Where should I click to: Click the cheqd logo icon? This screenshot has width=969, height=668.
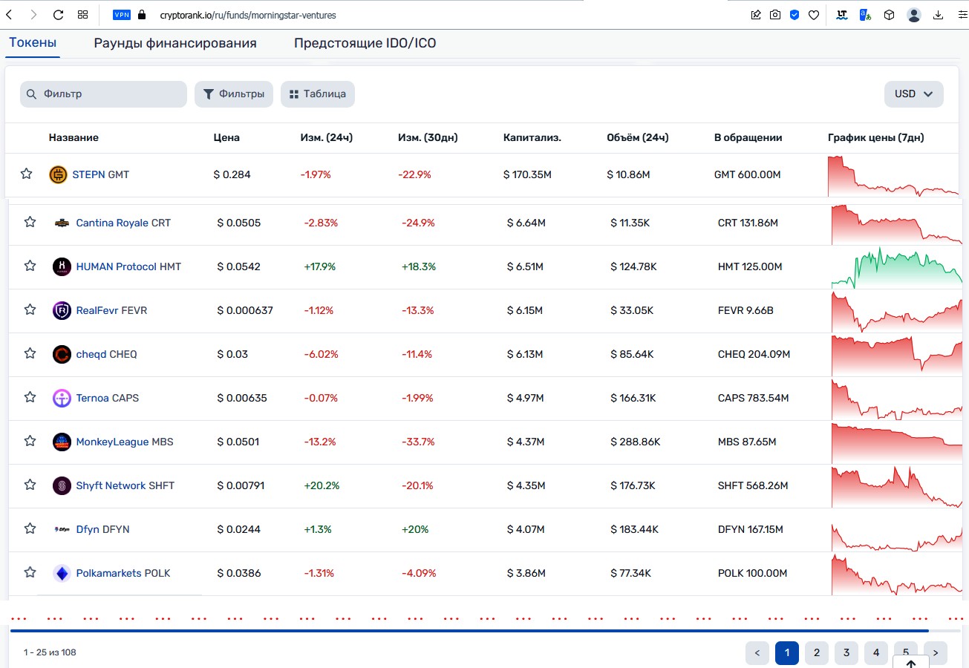click(62, 354)
